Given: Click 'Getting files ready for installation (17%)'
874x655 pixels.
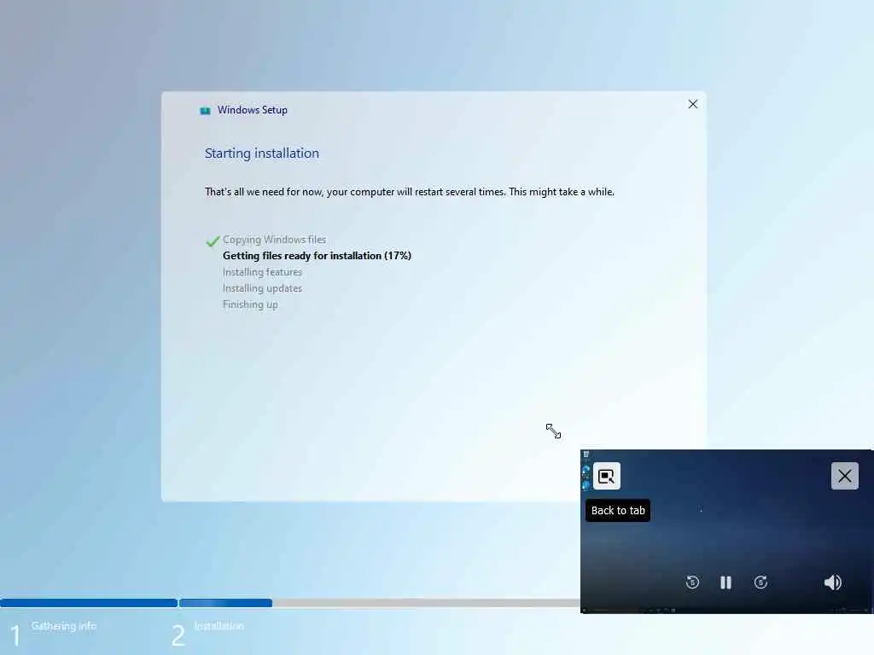Looking at the screenshot, I should coord(317,256).
